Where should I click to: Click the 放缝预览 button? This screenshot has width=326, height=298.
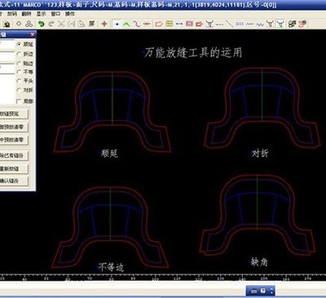[14, 114]
